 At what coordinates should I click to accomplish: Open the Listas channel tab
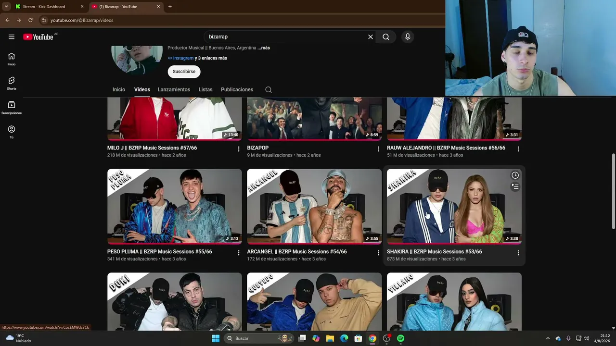[x=205, y=90]
